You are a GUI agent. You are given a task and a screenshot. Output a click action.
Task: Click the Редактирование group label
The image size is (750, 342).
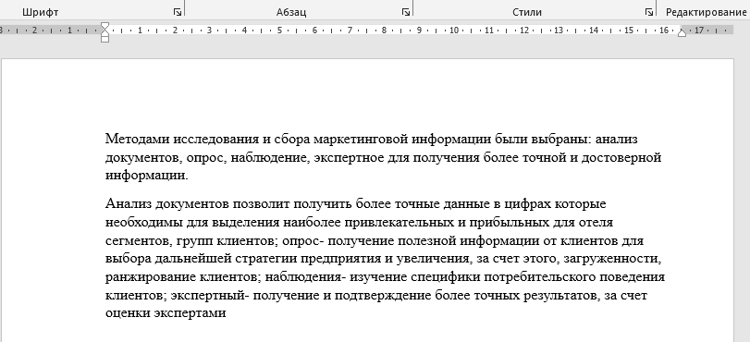(706, 12)
